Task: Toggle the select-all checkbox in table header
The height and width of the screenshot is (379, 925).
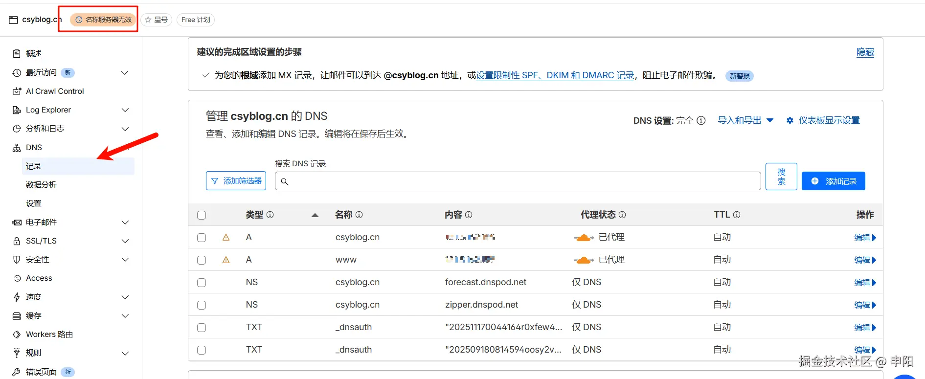Action: [x=202, y=215]
